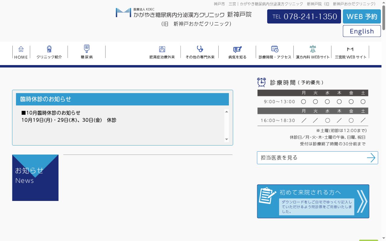Viewport: 386px width, 241px height.
Task: Click notice box scroll up arrow
Action: pos(227,112)
